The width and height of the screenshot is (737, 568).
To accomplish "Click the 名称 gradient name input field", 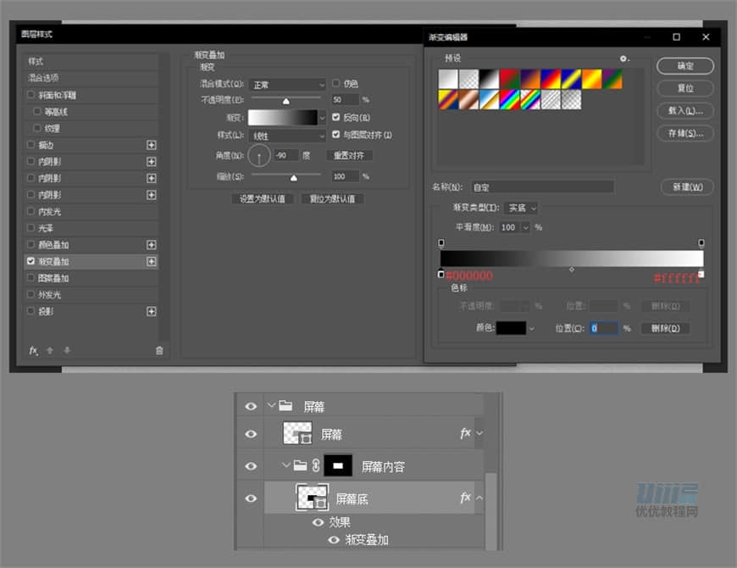I will (x=543, y=187).
